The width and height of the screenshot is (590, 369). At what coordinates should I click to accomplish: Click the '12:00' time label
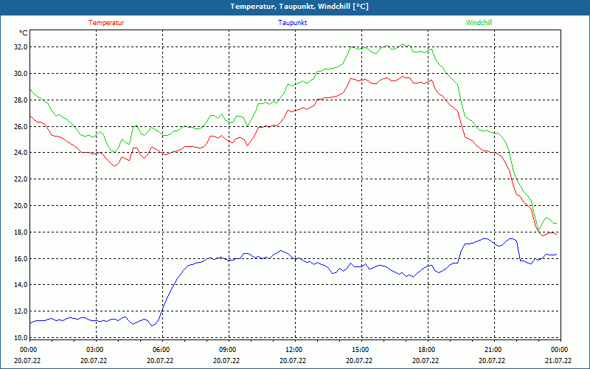pyautogui.click(x=293, y=350)
